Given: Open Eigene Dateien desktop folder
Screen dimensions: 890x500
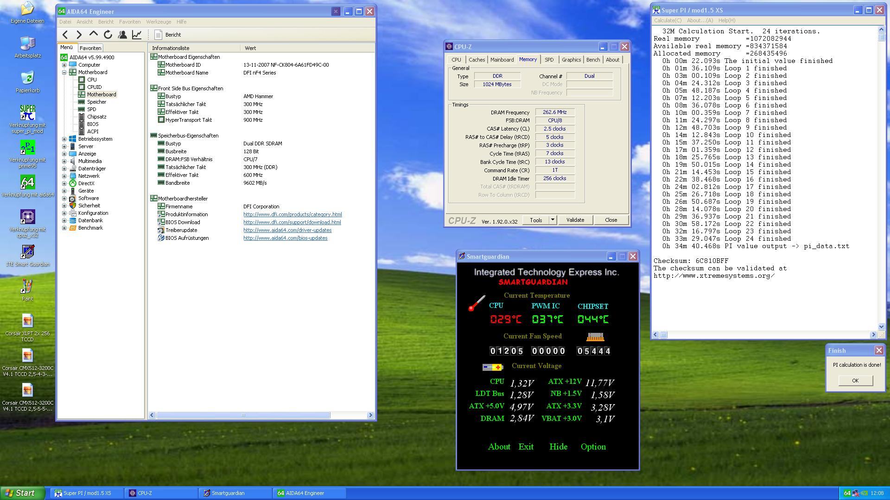Looking at the screenshot, I should [27, 12].
